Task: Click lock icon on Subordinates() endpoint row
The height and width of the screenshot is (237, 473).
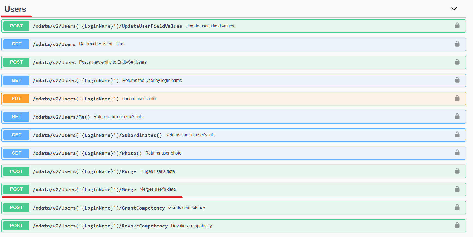Action: (457, 135)
